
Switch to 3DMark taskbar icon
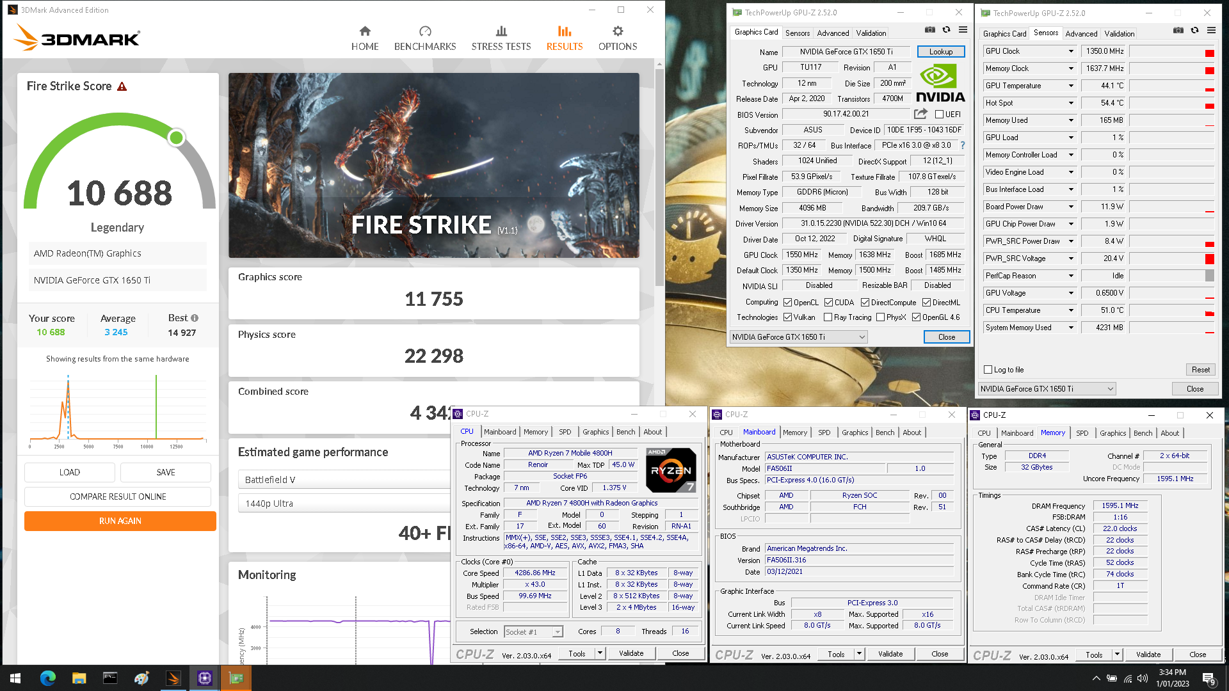(173, 678)
